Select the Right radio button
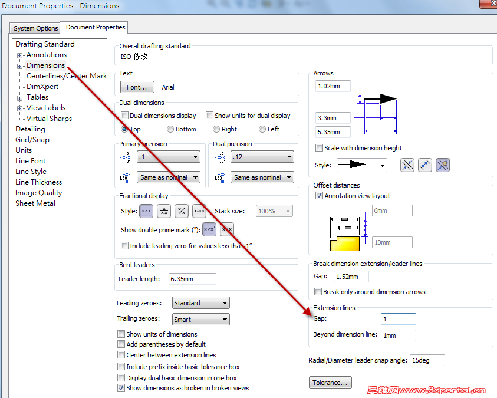The image size is (497, 398). [216, 129]
